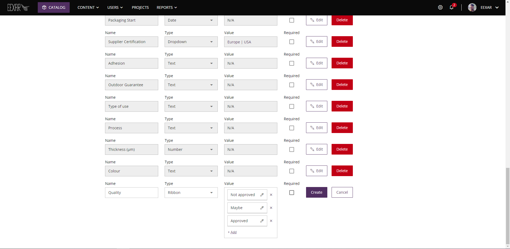Remove the 'Maybe' ribbon value

(x=271, y=208)
